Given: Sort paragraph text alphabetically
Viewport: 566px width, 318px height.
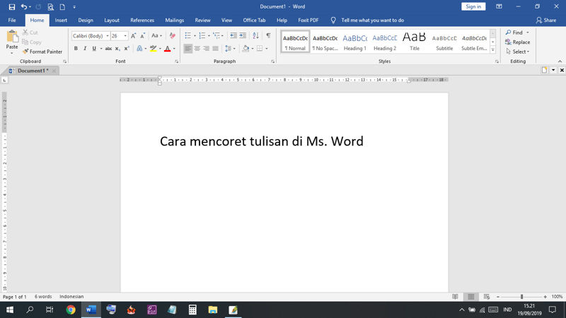Looking at the screenshot, I should tap(255, 35).
